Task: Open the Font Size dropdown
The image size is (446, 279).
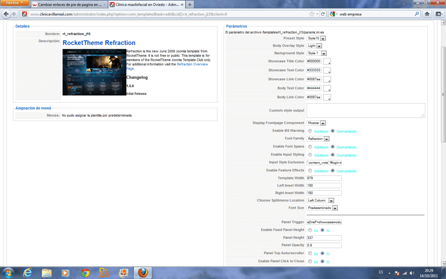Action: 322,208
